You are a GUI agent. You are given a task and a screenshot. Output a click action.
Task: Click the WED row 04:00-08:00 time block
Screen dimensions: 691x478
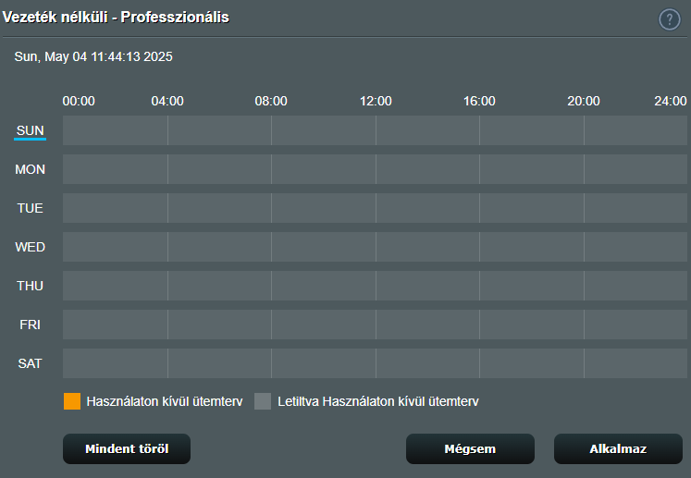point(219,247)
